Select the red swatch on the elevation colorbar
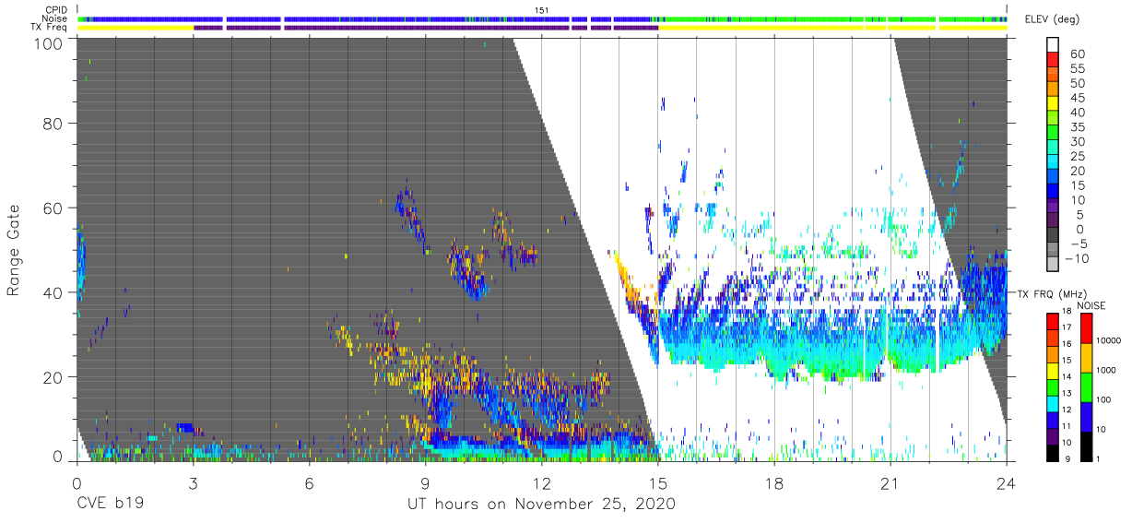Image resolution: width=1132 pixels, height=523 pixels. pos(1053,60)
